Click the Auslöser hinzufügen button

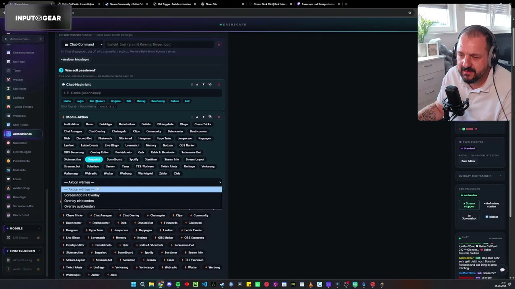(x=75, y=59)
